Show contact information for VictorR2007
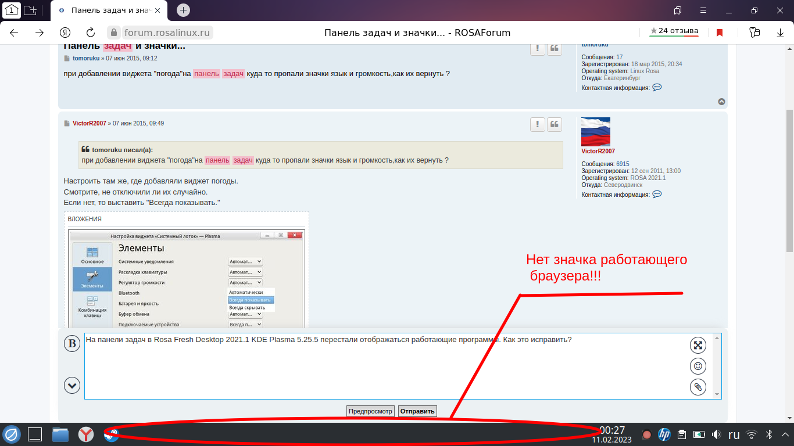 tap(657, 195)
